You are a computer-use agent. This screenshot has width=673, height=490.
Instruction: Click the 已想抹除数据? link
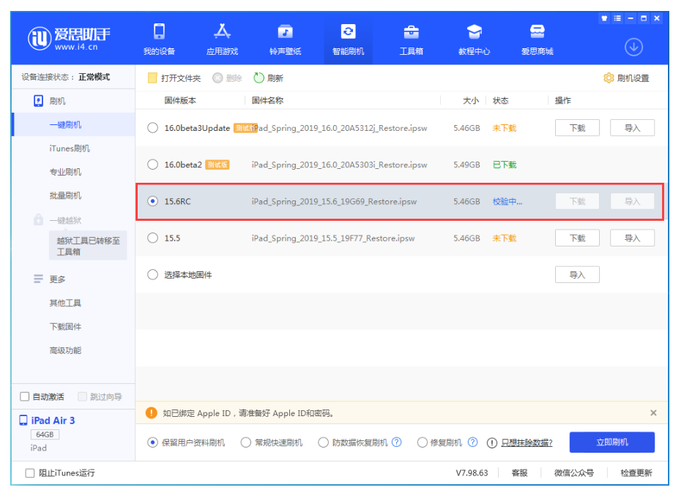pyautogui.click(x=527, y=443)
